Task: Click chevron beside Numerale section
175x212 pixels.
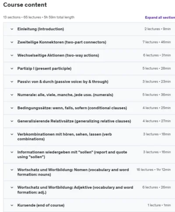Action: coord(12,95)
